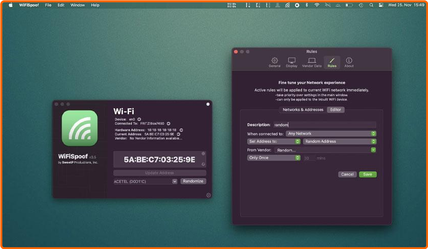Cancel the rule edit
The height and width of the screenshot is (249, 428).
click(x=347, y=174)
